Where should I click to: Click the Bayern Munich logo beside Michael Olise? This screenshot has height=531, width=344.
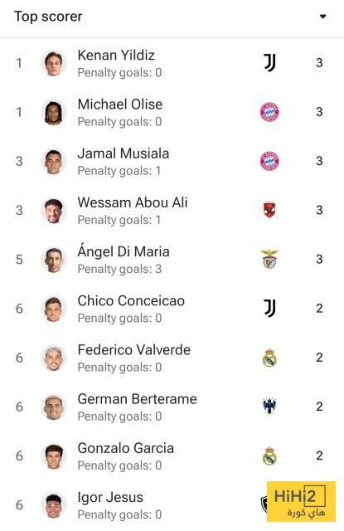[x=269, y=112]
